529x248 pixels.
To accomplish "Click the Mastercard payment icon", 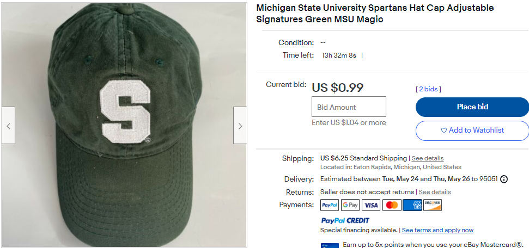I will [x=392, y=205].
